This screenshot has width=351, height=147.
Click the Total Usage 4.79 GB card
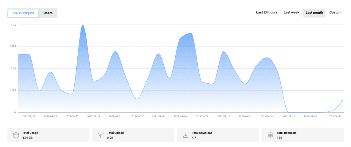(48, 135)
